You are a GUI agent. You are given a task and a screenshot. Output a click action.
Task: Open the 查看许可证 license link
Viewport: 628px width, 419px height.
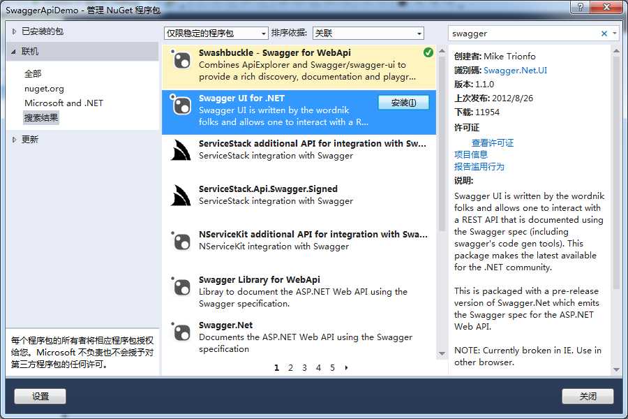pyautogui.click(x=493, y=142)
